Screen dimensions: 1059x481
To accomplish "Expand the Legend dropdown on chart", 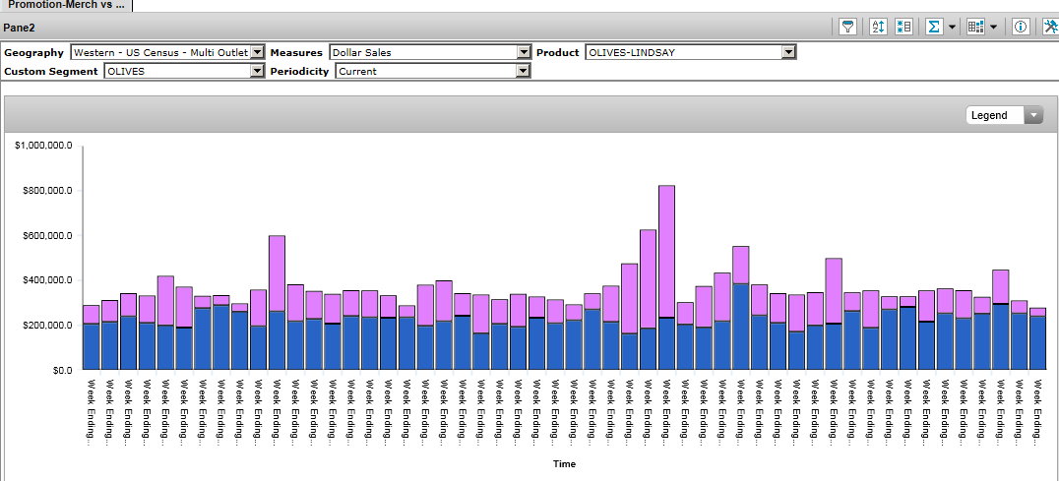I will coord(1033,115).
